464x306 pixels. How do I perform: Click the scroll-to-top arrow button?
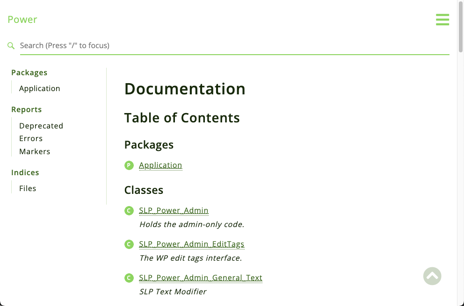(432, 276)
